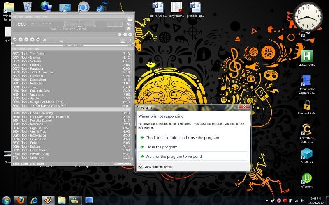The width and height of the screenshot is (329, 205).
Task: Click the Winamp seek bar under the display
Action: [64, 34]
